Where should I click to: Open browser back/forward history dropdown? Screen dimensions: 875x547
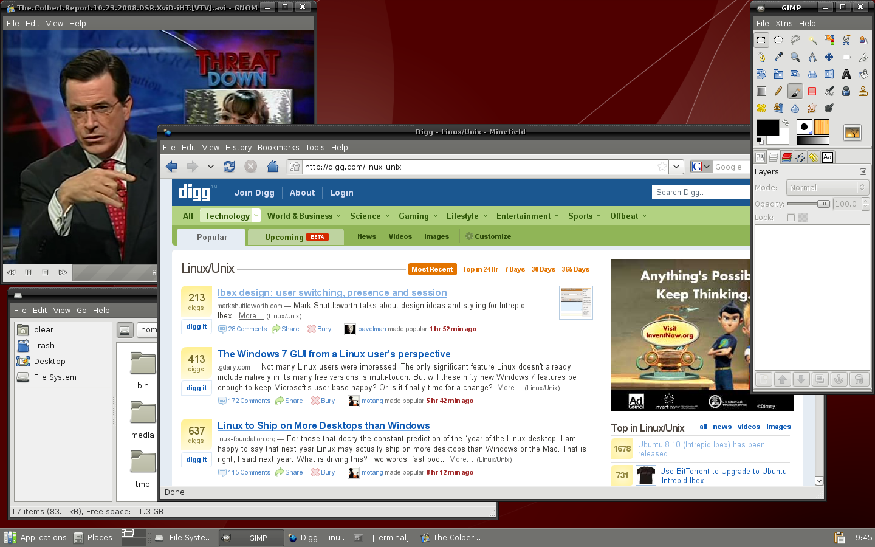(211, 167)
